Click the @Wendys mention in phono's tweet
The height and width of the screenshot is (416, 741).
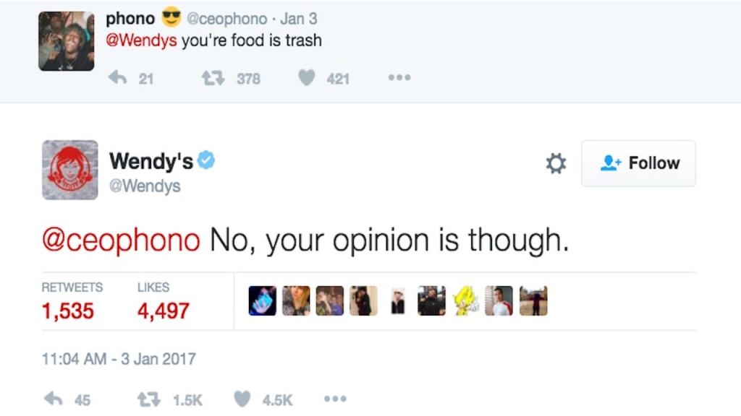point(141,40)
